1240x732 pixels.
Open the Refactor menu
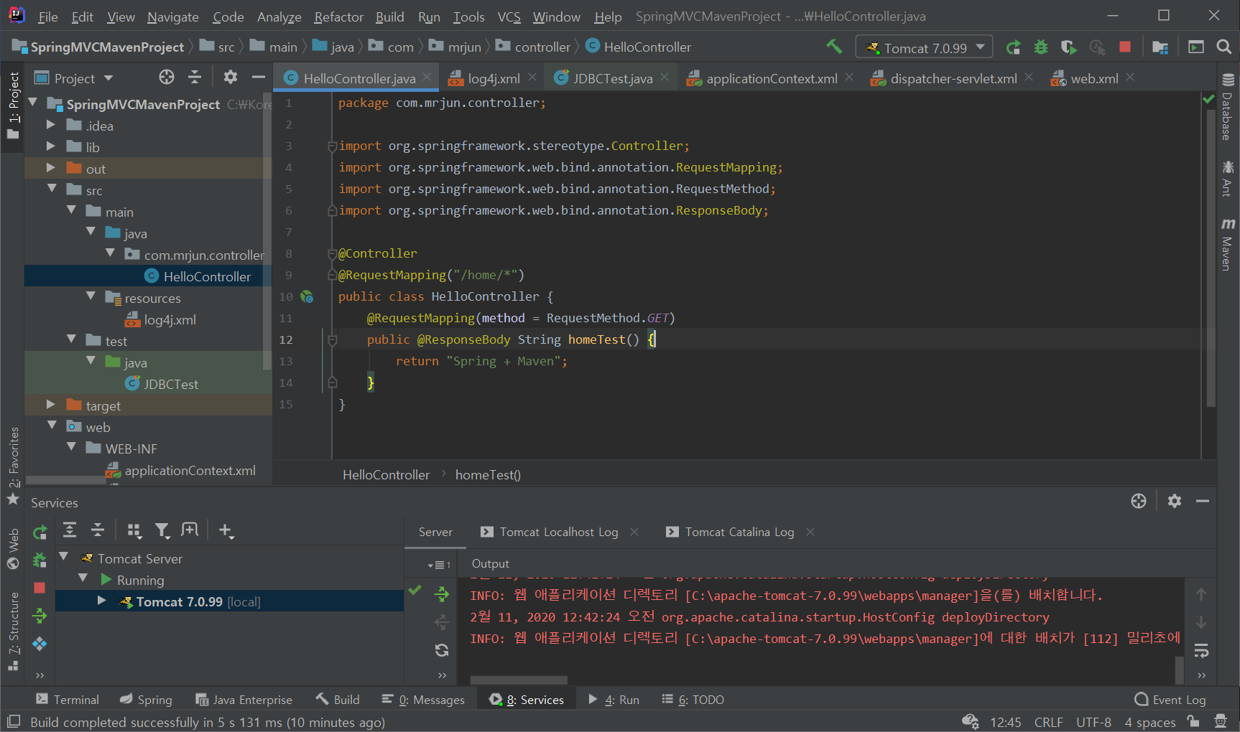(338, 17)
